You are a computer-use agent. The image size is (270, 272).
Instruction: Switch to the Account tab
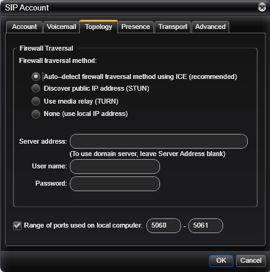coord(24,27)
